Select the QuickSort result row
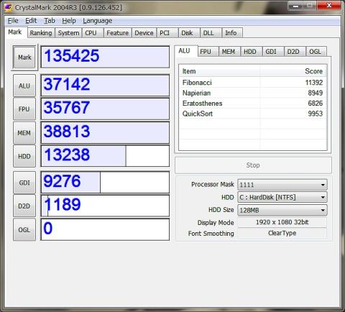 coord(253,114)
